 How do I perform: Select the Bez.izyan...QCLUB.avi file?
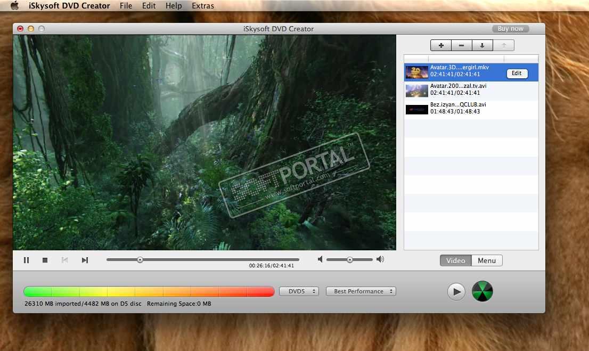tap(471, 109)
